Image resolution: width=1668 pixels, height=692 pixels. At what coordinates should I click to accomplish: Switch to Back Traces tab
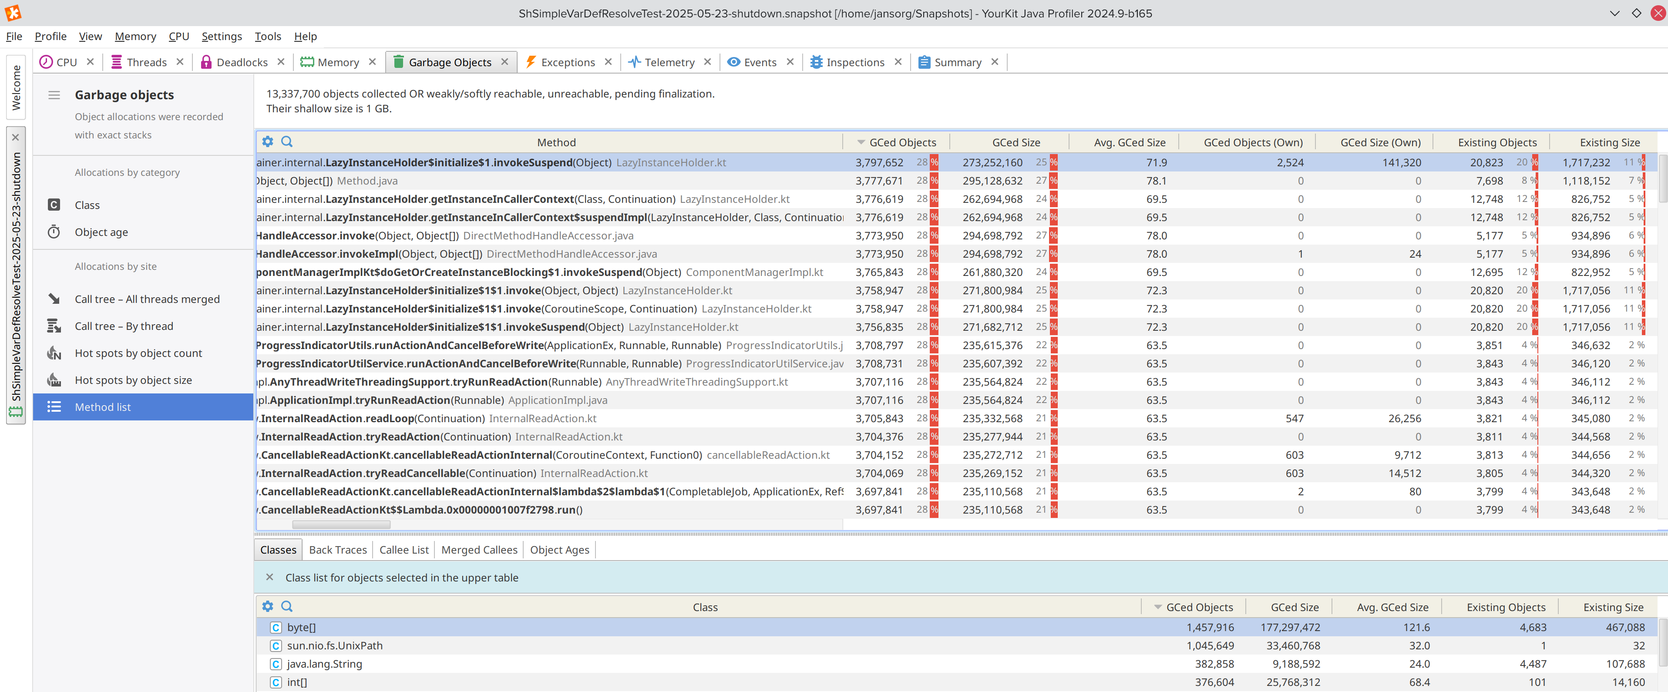click(x=338, y=550)
